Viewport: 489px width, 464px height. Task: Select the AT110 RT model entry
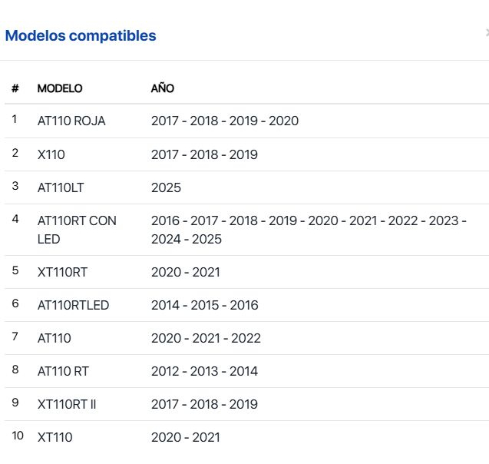click(x=63, y=371)
